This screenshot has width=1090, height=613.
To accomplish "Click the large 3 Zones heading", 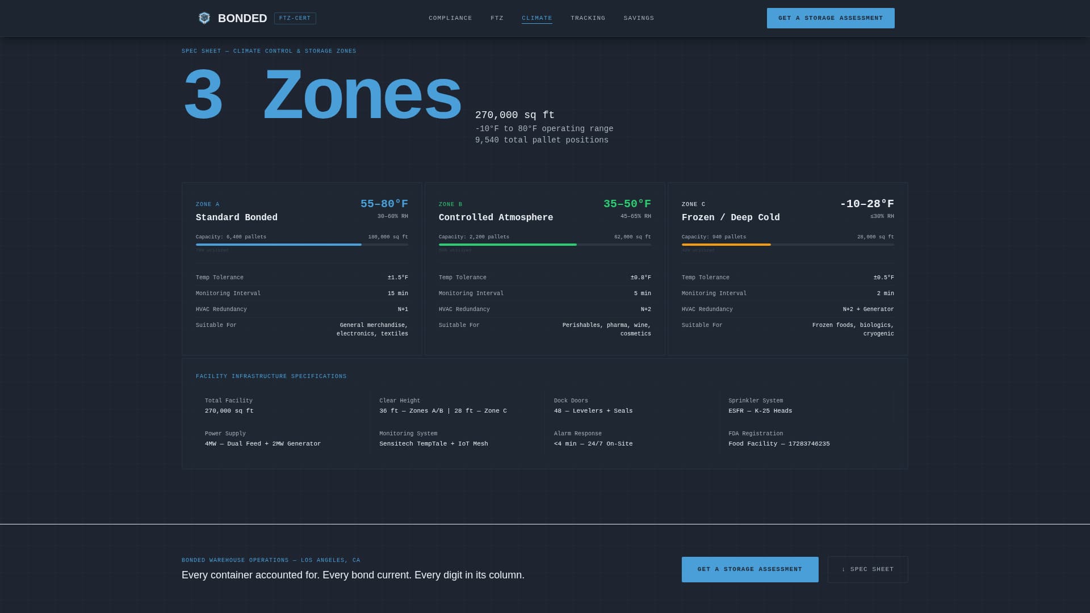I will (x=321, y=94).
